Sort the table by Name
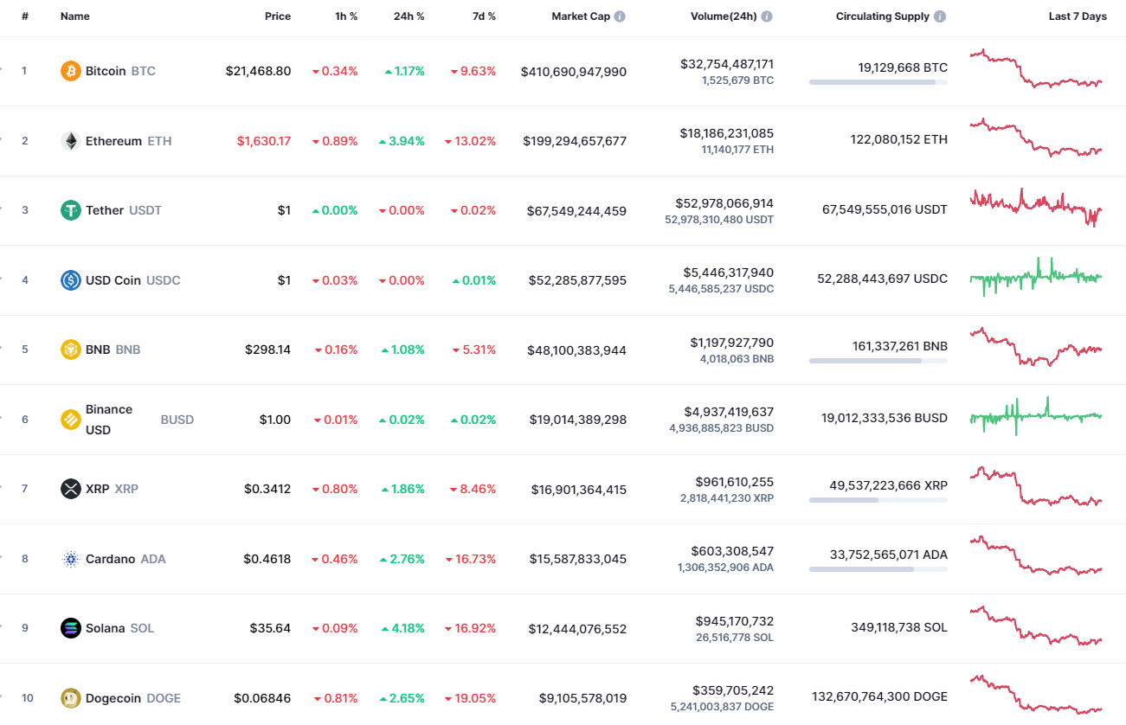The image size is (1126, 725). click(74, 16)
